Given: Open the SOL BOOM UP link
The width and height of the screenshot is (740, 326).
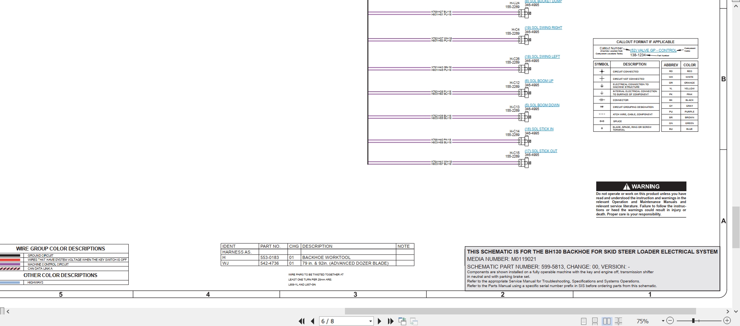Looking at the screenshot, I should coord(539,81).
